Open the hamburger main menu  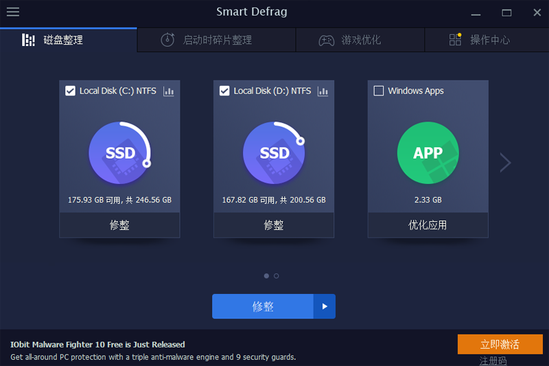point(13,12)
